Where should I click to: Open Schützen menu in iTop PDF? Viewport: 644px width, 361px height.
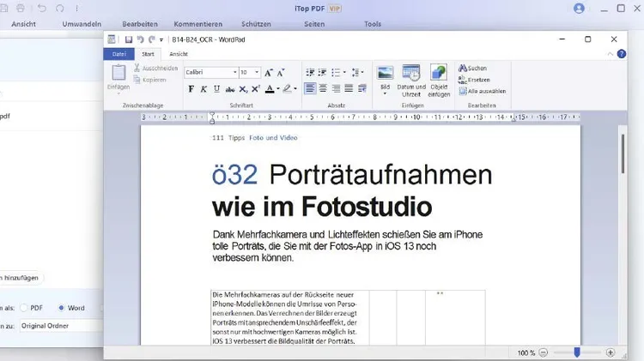256,24
